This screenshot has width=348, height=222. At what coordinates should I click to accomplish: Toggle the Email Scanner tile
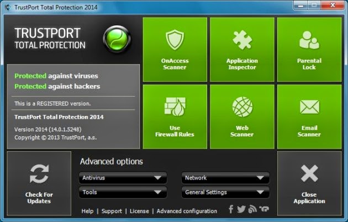[309, 117]
